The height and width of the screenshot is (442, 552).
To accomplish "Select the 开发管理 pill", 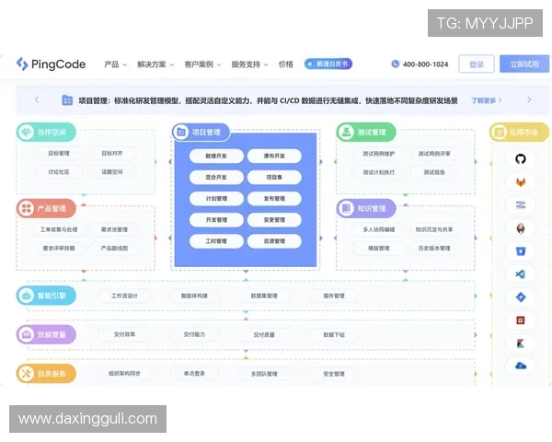I will pyautogui.click(x=216, y=220).
